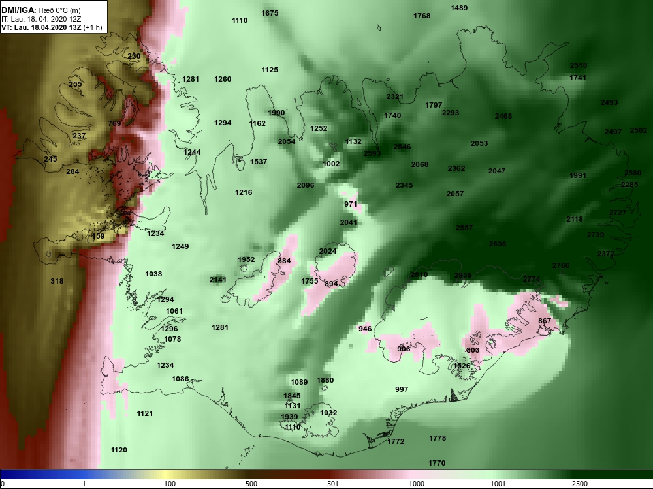
Task: Click the map value 946
Action: 365,329
